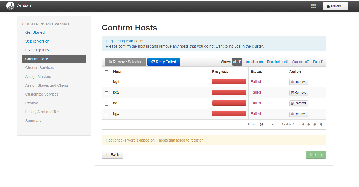Open Select Version wizard step

coord(37,41)
